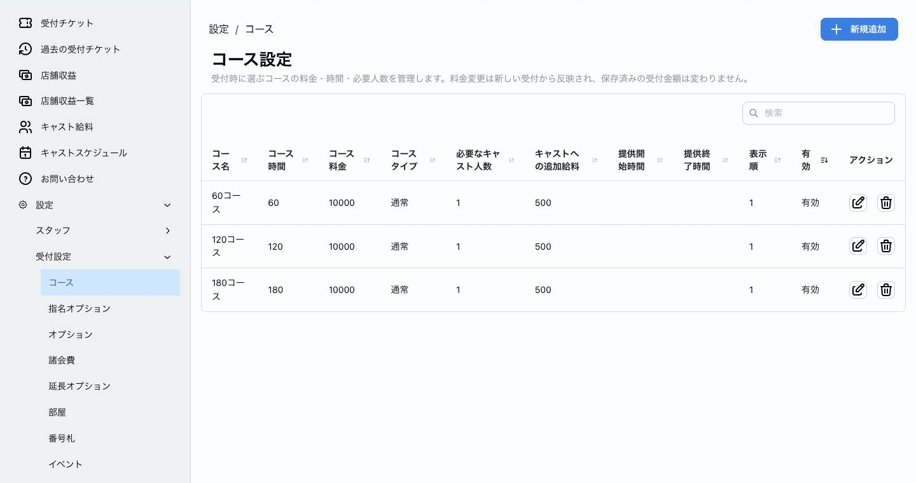Image resolution: width=916 pixels, height=483 pixels.
Task: Expand the スタッフ submenu chevron
Action: (168, 231)
